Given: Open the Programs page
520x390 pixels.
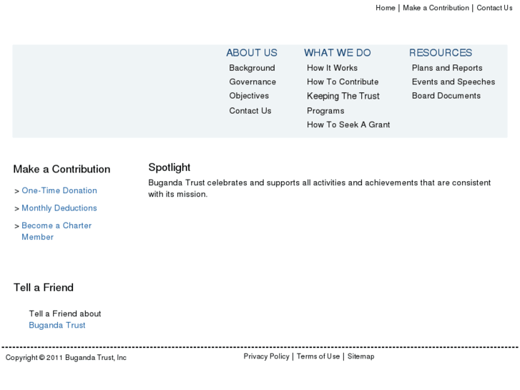Looking at the screenshot, I should click(325, 111).
